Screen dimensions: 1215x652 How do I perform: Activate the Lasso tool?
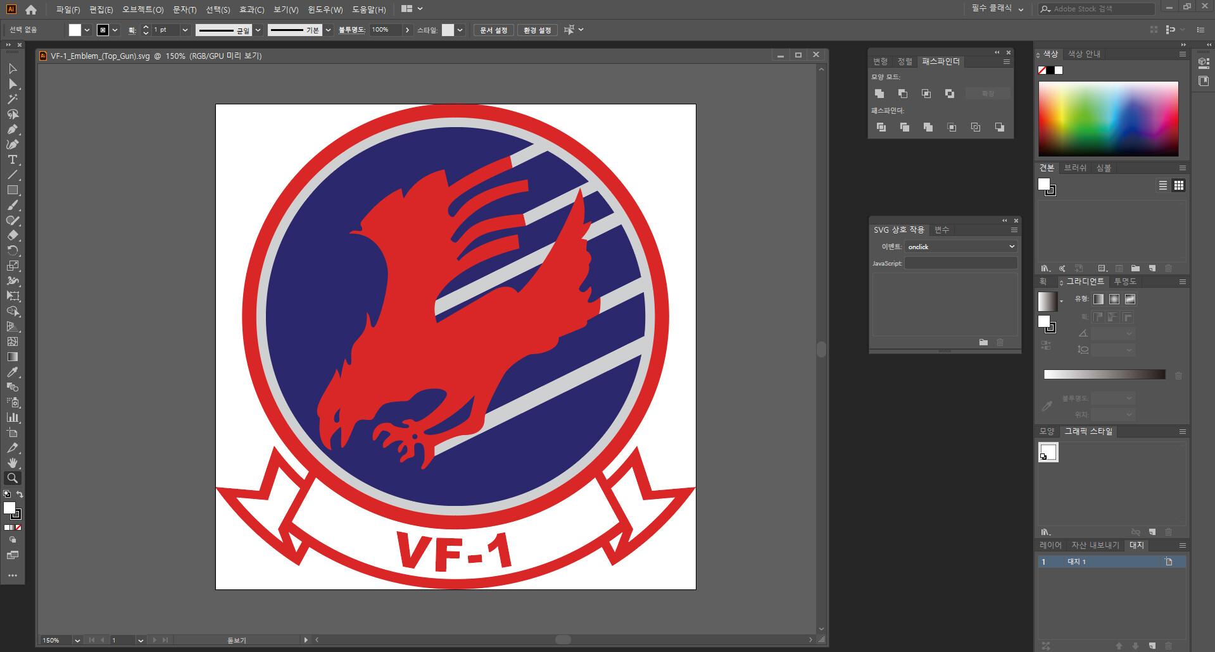pos(13,114)
